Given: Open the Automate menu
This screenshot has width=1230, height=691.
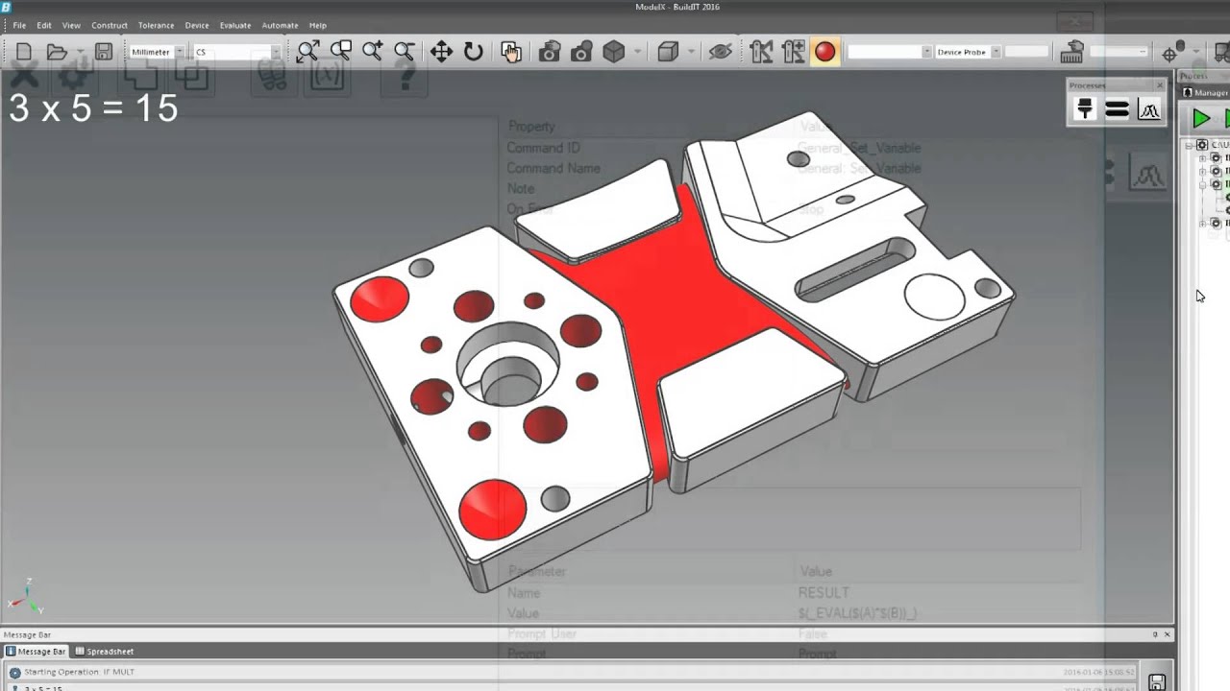Looking at the screenshot, I should point(280,25).
